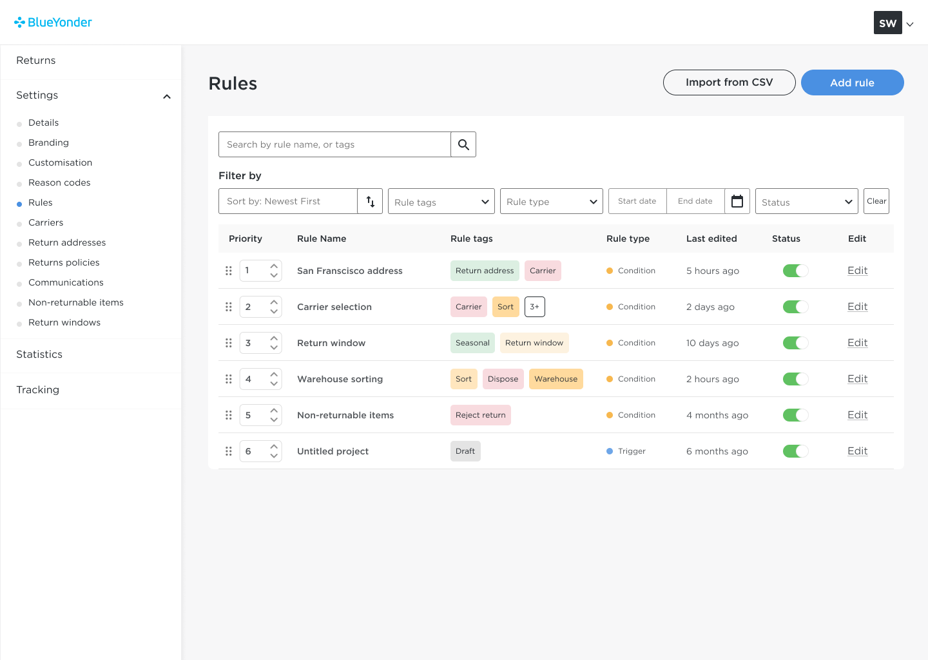
Task: Decrease priority of Warehouse sorting rule
Action: click(x=274, y=384)
